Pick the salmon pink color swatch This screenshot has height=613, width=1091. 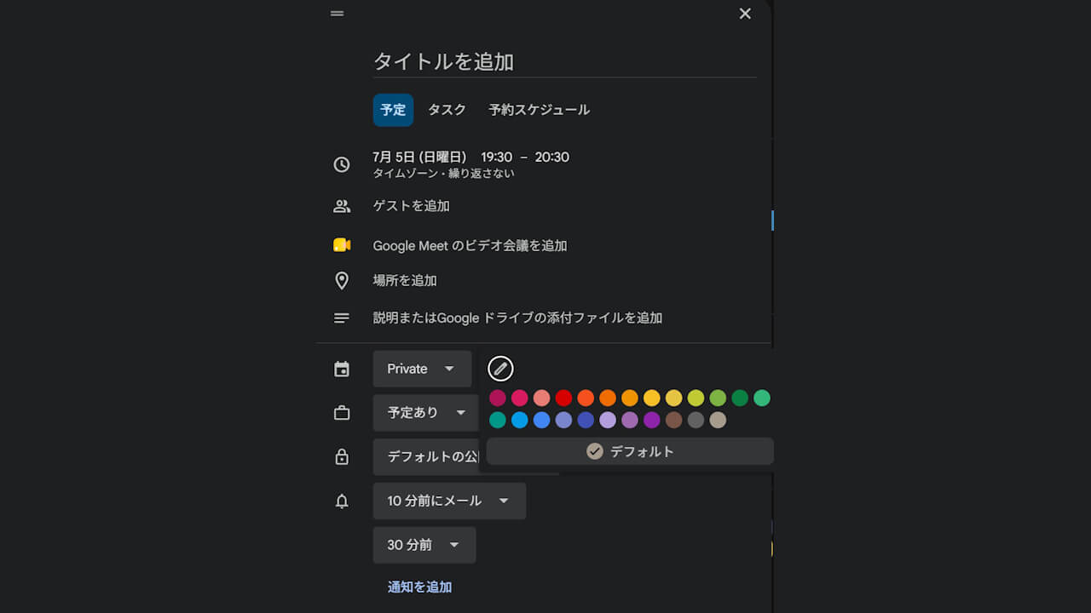(542, 398)
